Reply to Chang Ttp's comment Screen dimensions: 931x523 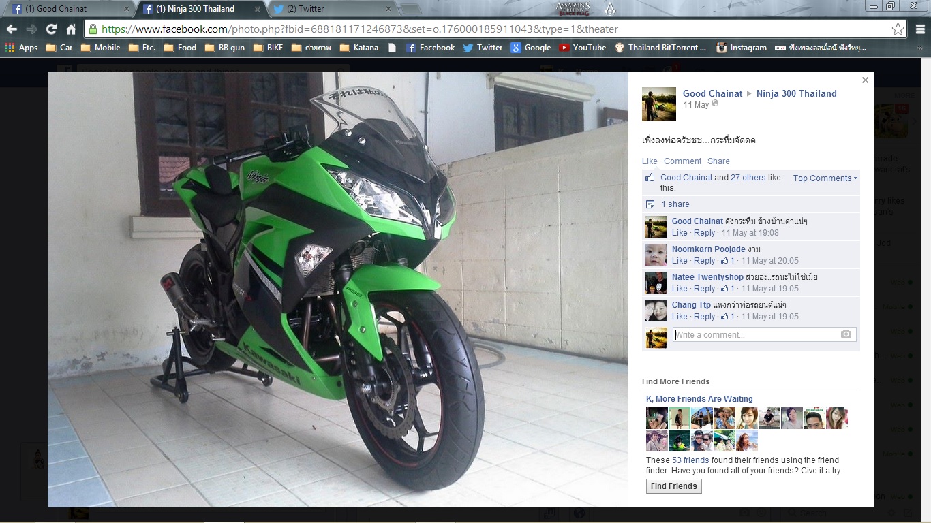[704, 317]
